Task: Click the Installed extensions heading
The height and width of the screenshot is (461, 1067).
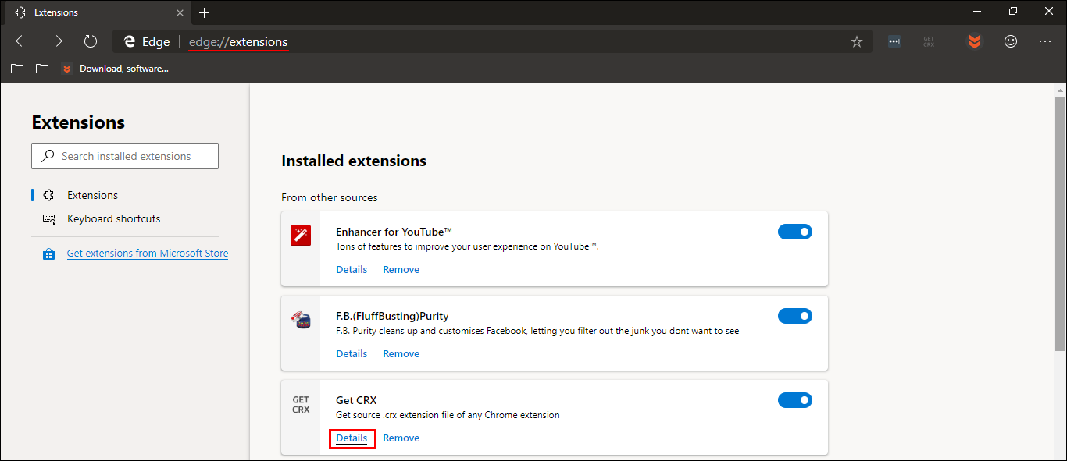Action: pyautogui.click(x=354, y=161)
